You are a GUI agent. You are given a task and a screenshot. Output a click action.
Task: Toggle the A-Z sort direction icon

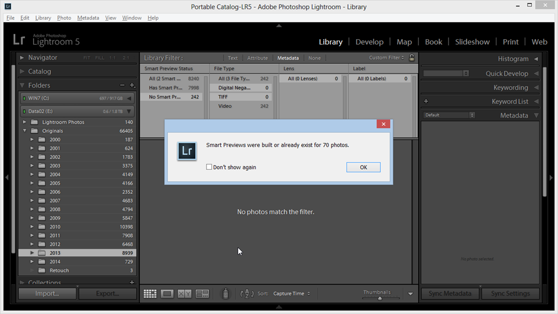247,294
